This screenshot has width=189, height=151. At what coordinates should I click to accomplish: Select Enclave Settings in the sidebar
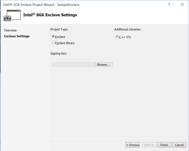(17, 36)
